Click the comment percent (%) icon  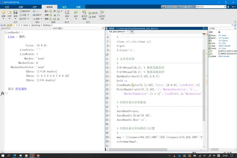pyautogui.click(x=51, y=15)
